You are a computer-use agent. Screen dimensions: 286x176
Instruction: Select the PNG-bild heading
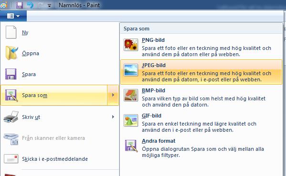[x=153, y=40]
